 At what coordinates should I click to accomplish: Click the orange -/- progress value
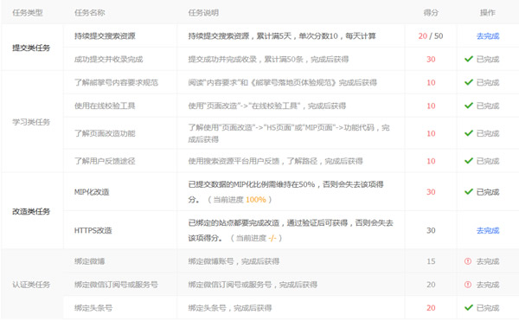pyautogui.click(x=272, y=238)
